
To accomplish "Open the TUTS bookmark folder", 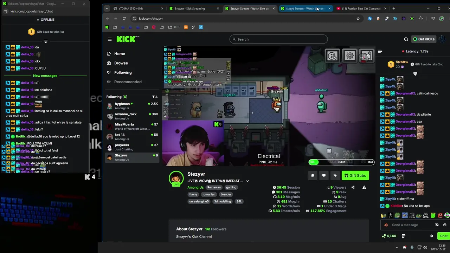I will click(x=174, y=27).
